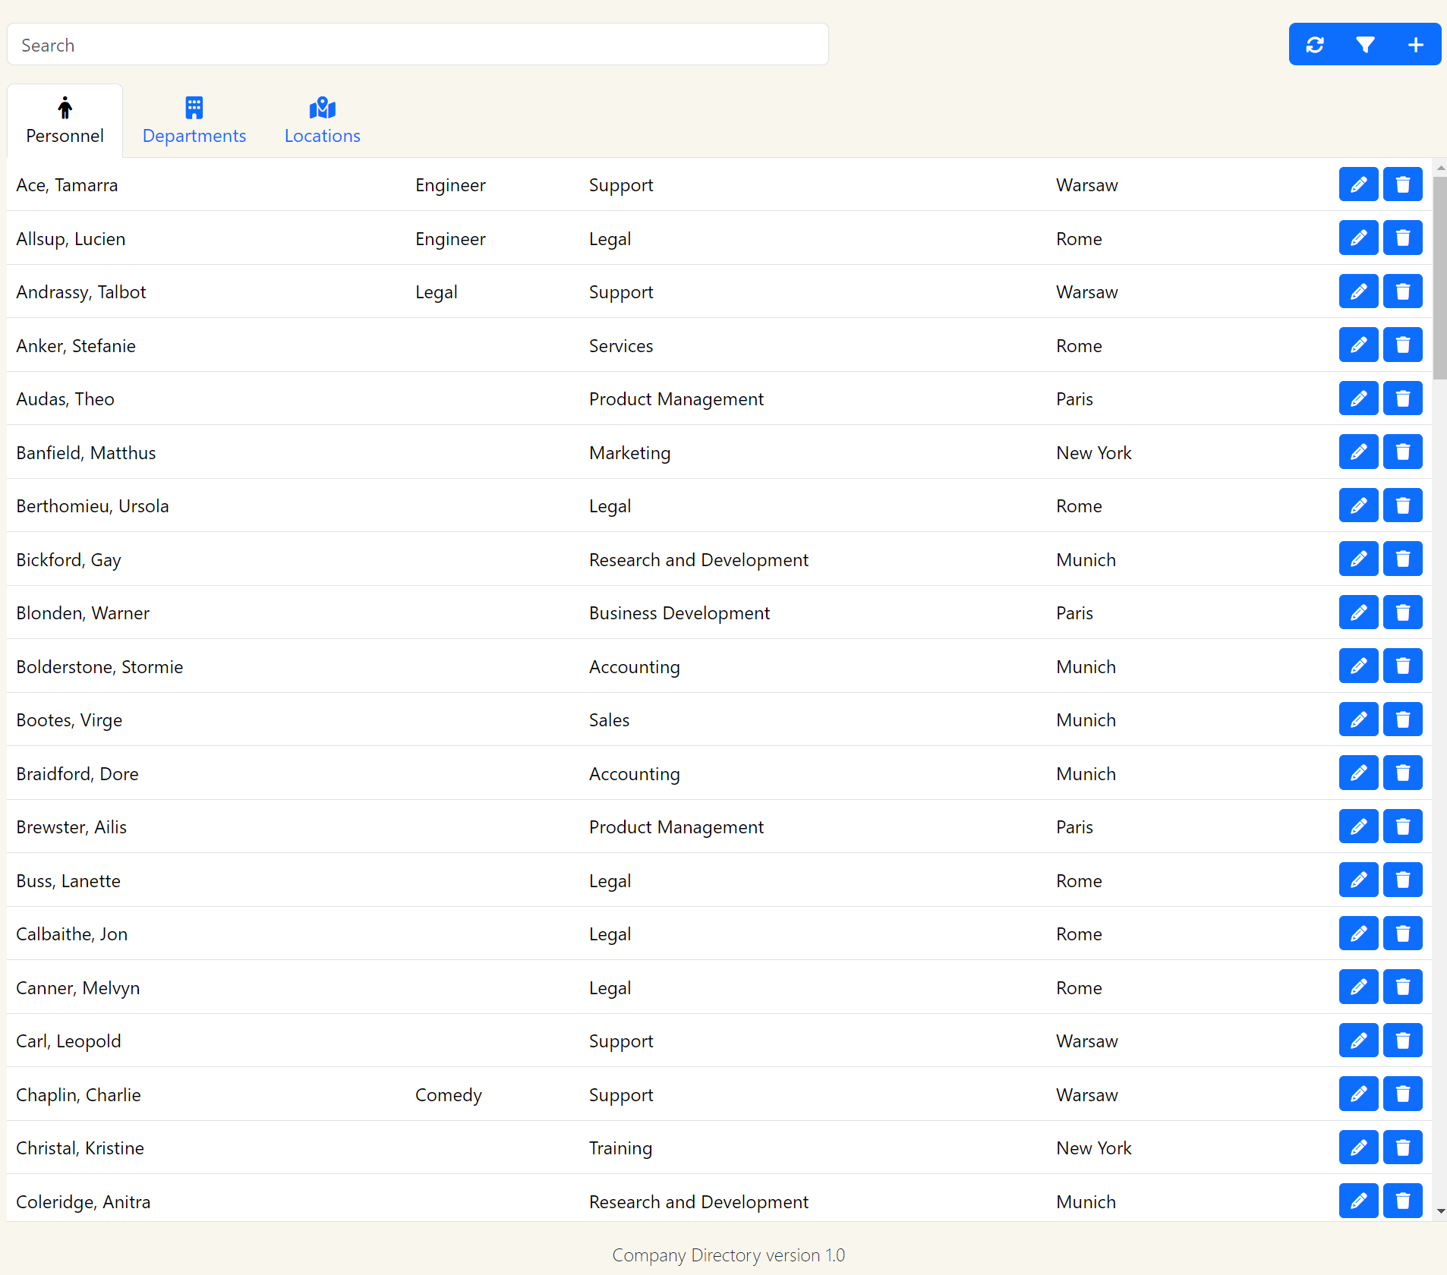Edit Tamarra Ace's record
1447x1275 pixels.
1358,184
